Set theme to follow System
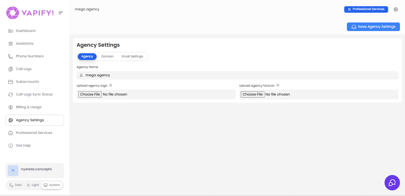Viewport: 405px width, 196px height. point(52,185)
